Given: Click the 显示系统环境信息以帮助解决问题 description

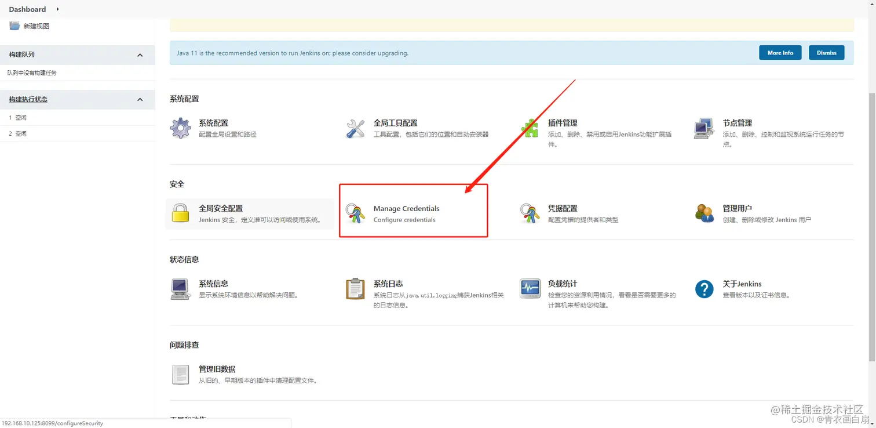Looking at the screenshot, I should point(249,295).
